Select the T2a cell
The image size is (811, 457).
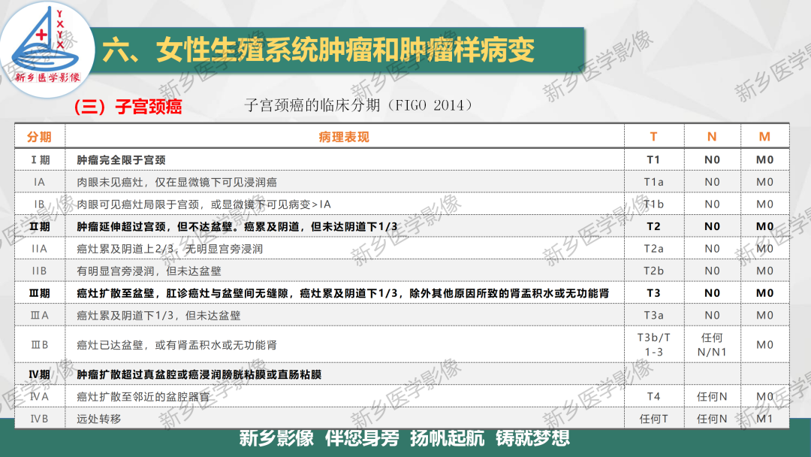tap(654, 249)
